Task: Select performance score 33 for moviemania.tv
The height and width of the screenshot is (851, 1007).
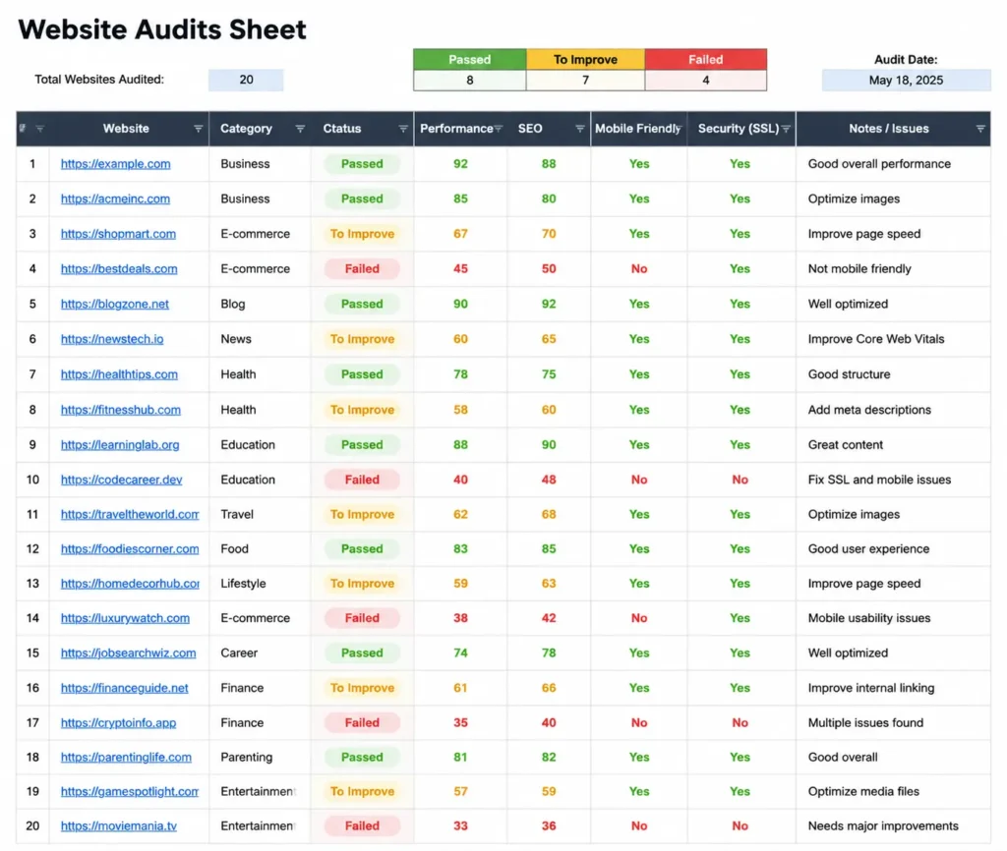Action: [x=460, y=826]
